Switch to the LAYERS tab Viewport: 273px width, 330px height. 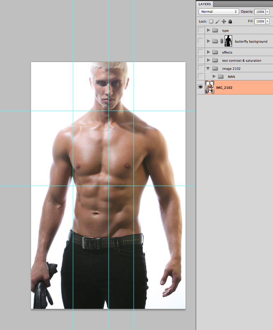205,4
